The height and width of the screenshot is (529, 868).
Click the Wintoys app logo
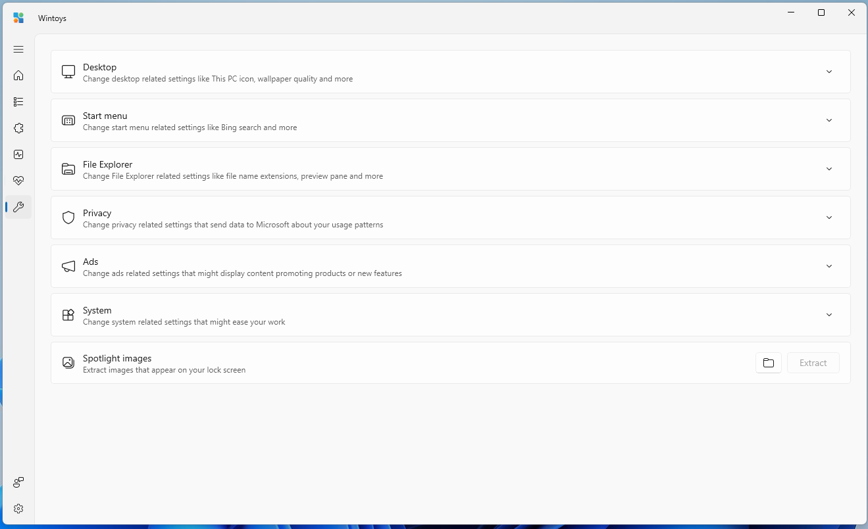coord(18,18)
